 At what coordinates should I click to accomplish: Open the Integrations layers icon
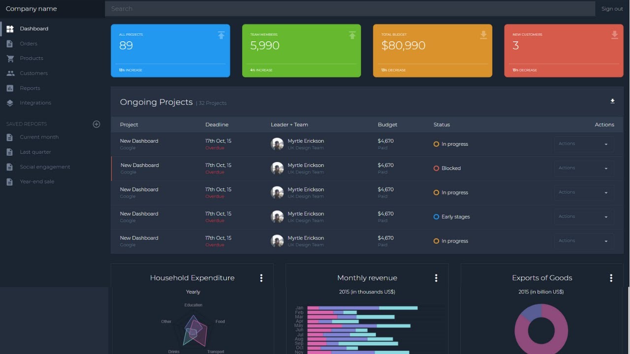pos(10,103)
